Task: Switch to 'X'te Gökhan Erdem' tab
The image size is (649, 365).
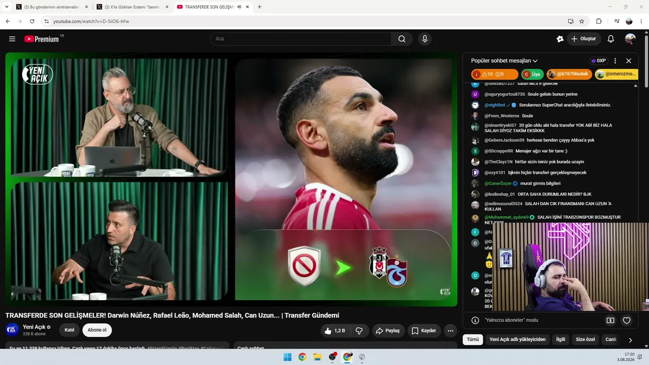Action: point(132,7)
